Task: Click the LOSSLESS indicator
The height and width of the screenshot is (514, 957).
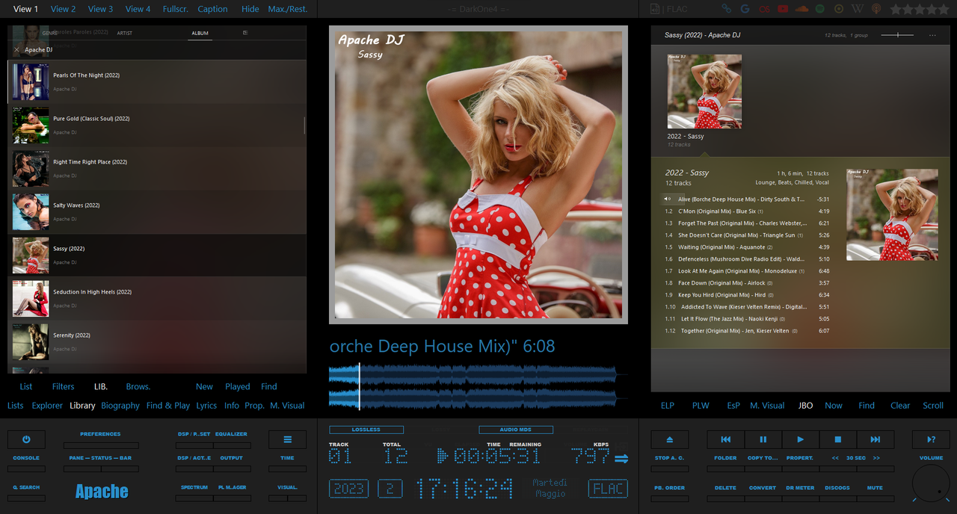Action: 366,430
